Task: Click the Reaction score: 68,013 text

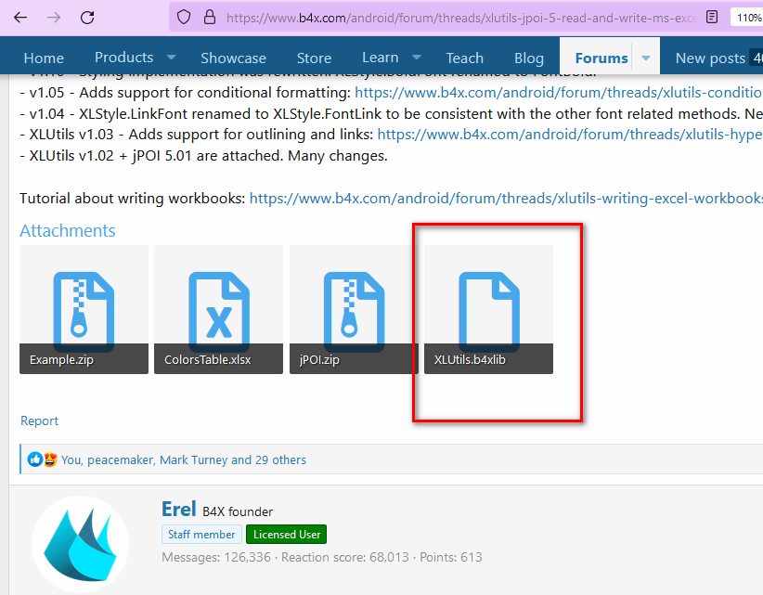Action: tap(345, 557)
